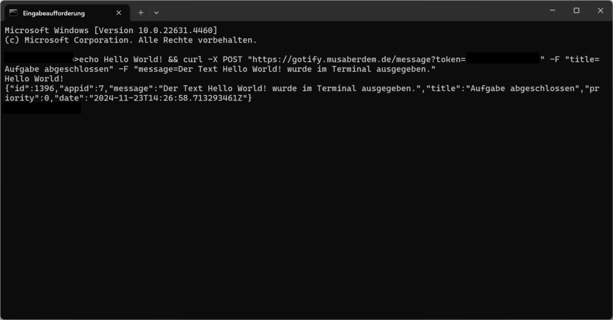This screenshot has height=320, width=613.
Task: Click the redacted token in the URL
Action: (x=503, y=59)
